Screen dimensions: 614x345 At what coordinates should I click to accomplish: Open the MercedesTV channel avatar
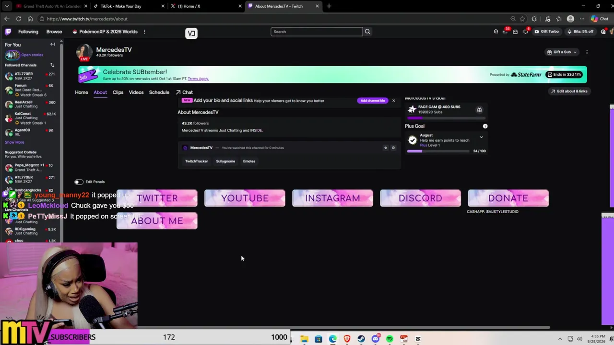(x=84, y=53)
